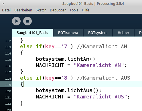142x111 pixels.
Task: Click the '7' character literal
Action: coord(66,47)
